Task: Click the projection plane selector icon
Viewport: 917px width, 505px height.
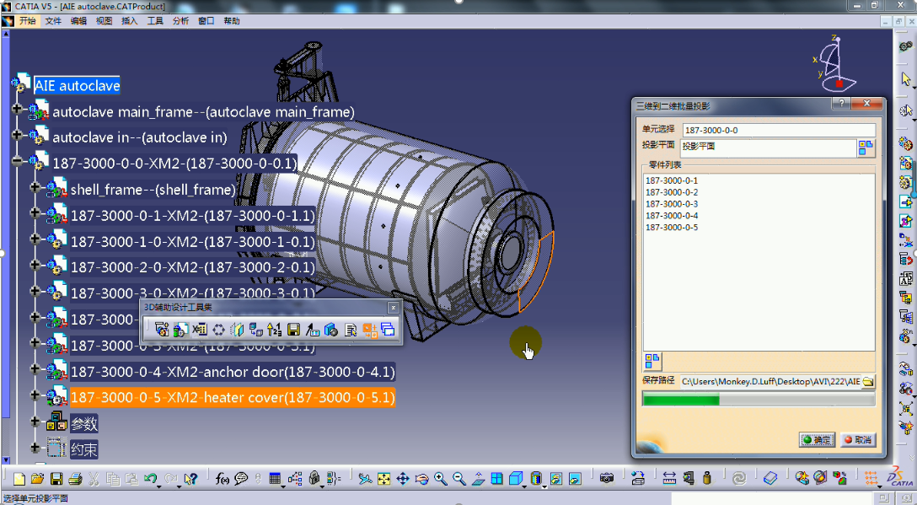Action: [866, 147]
